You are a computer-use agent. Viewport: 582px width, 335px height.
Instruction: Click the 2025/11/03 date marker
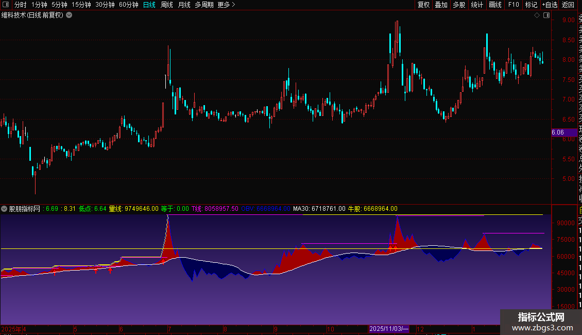389,329
